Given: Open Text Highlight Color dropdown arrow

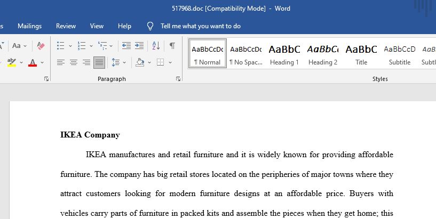Looking at the screenshot, I should tap(21, 62).
